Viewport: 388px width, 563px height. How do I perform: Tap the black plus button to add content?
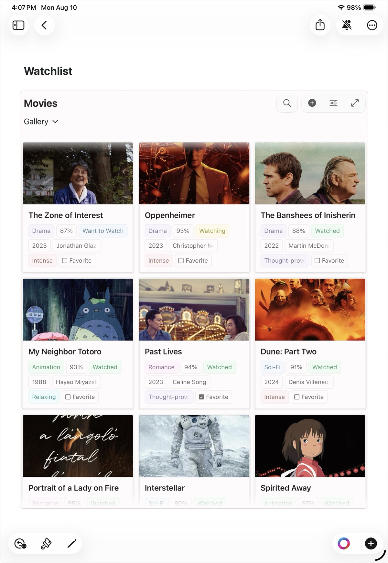[371, 544]
